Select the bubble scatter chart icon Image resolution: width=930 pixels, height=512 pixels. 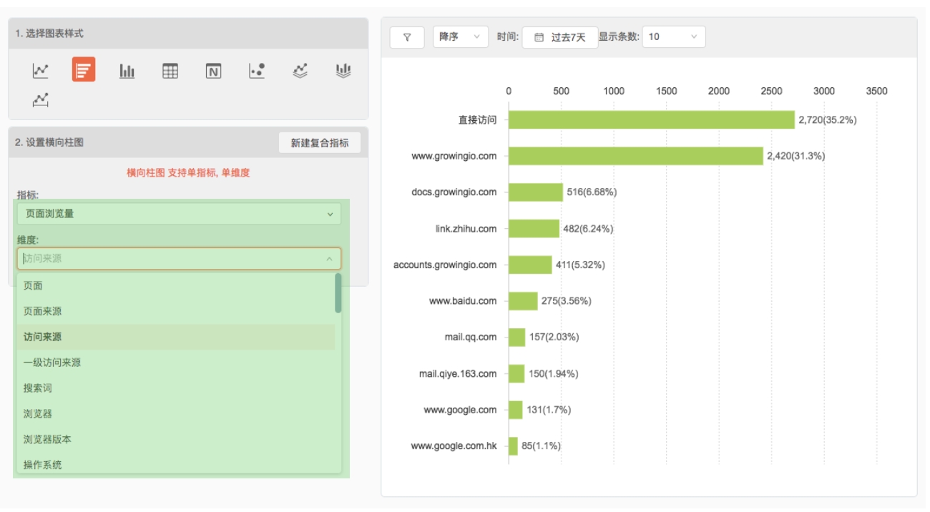point(257,70)
